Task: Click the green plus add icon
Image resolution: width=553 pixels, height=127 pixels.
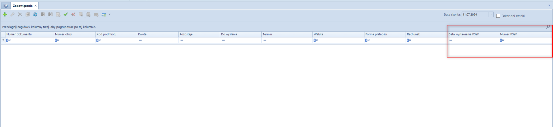Action: (5, 14)
